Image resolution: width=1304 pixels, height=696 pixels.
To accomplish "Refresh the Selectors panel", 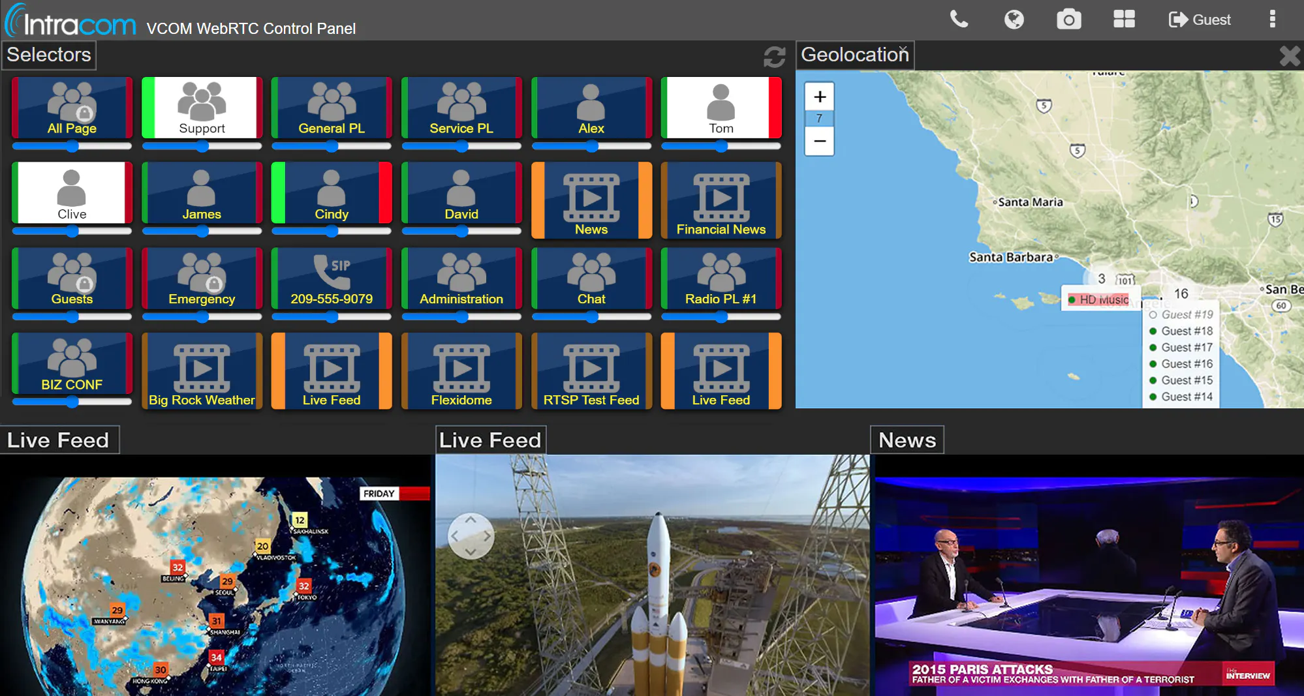I will click(775, 57).
